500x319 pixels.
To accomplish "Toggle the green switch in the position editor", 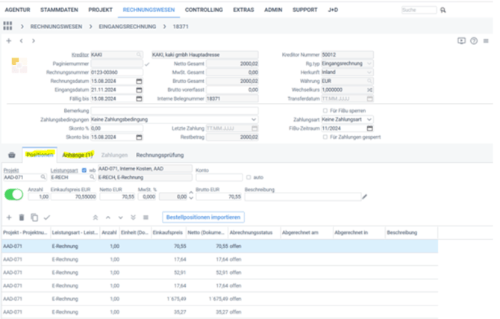I will point(13,195).
